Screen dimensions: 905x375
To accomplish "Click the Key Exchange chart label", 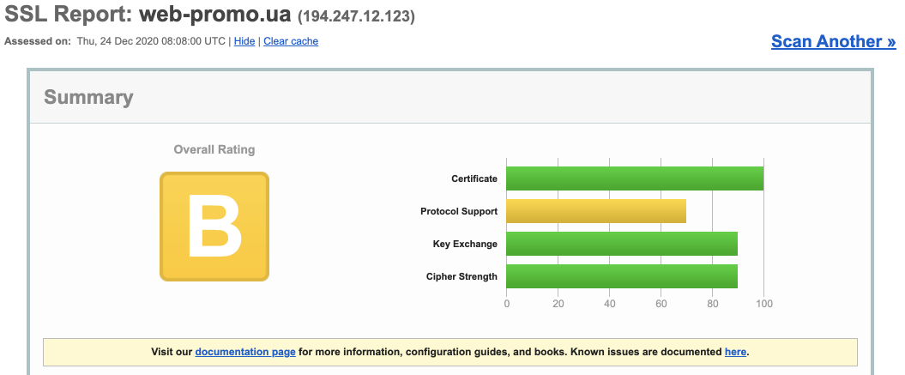I will click(465, 244).
